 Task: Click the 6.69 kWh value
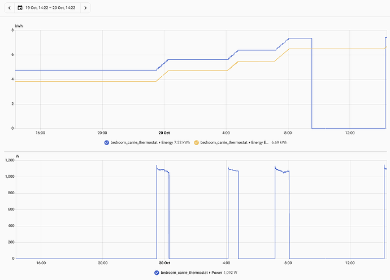tap(279, 143)
